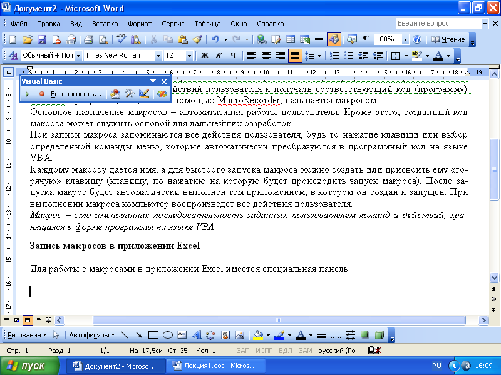Align text to the left
The image size is (501, 375).
(x=252, y=56)
